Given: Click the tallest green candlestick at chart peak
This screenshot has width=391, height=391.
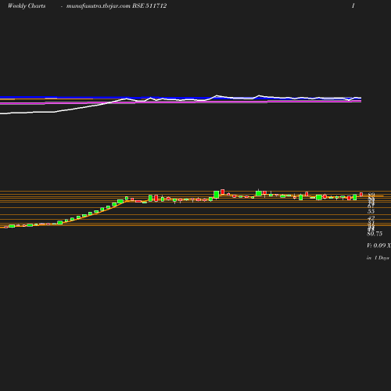Looking at the screenshot, I should click(x=216, y=195).
